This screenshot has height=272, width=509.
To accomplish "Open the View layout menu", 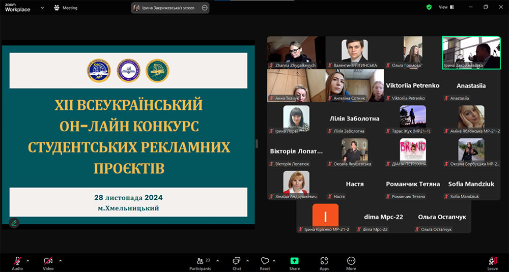I will click(x=446, y=7).
